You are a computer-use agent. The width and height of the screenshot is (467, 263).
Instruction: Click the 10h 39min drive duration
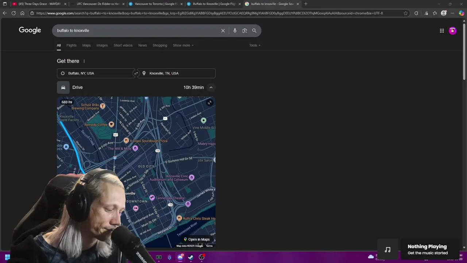click(194, 87)
